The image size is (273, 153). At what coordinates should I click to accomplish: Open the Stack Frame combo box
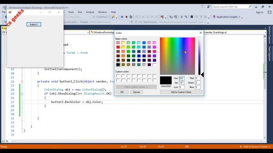[x=182, y=22]
